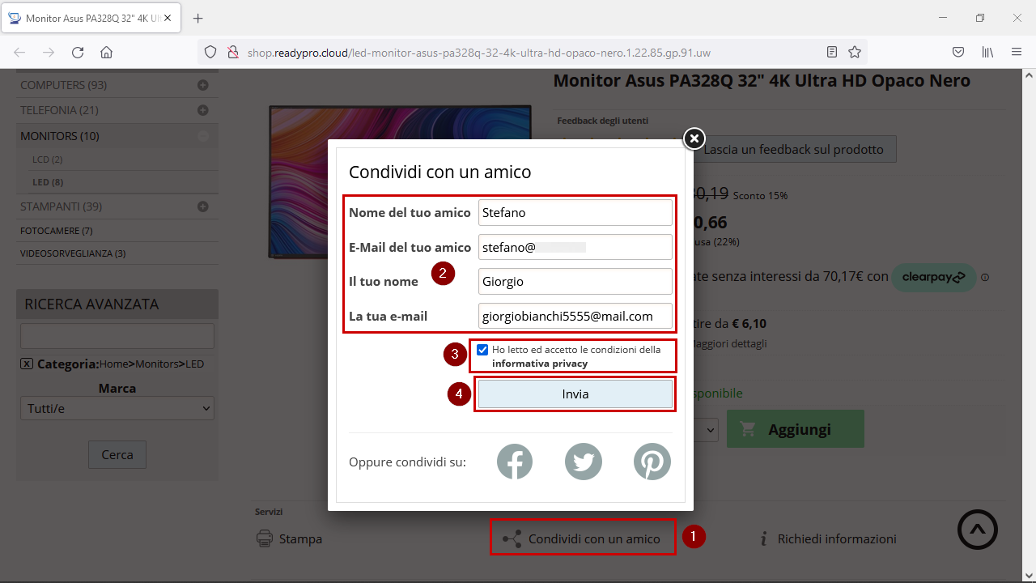Click the back-to-top arrow circle
This screenshot has width=1036, height=583.
pos(978,530)
